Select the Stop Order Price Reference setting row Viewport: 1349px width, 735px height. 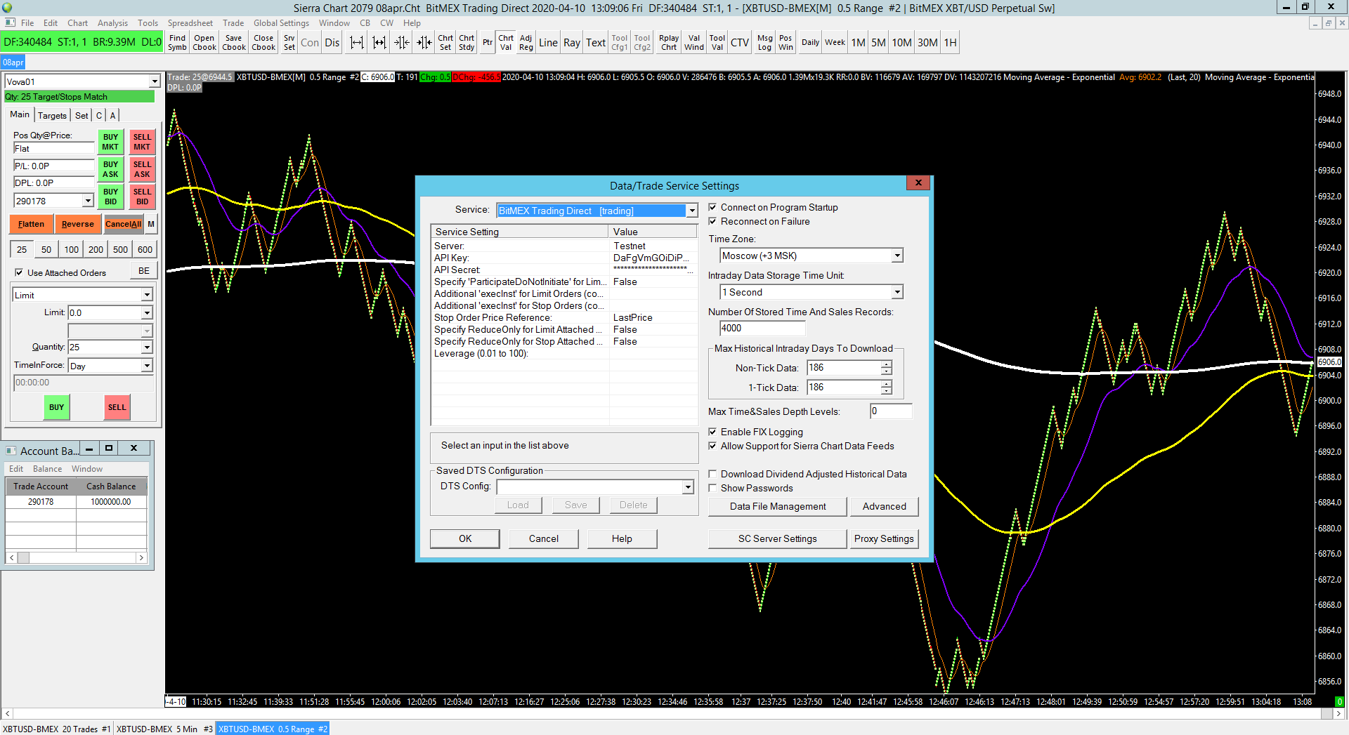click(563, 317)
